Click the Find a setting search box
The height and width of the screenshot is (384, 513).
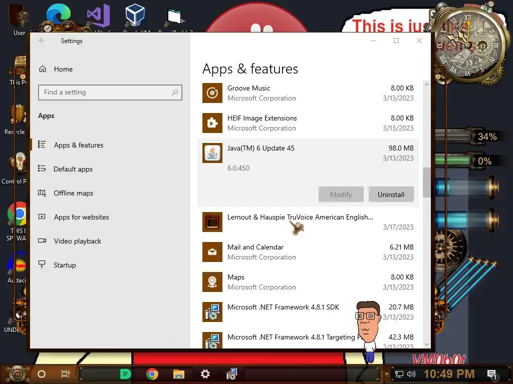[110, 92]
